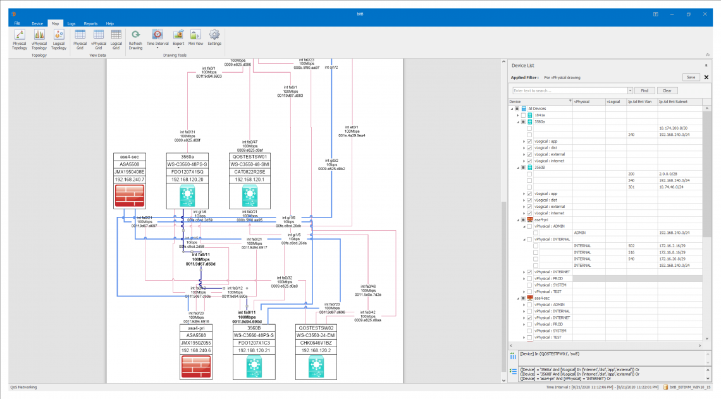Sort by Ip Ad Ent Vlan column
721x399 pixels.
pos(642,102)
